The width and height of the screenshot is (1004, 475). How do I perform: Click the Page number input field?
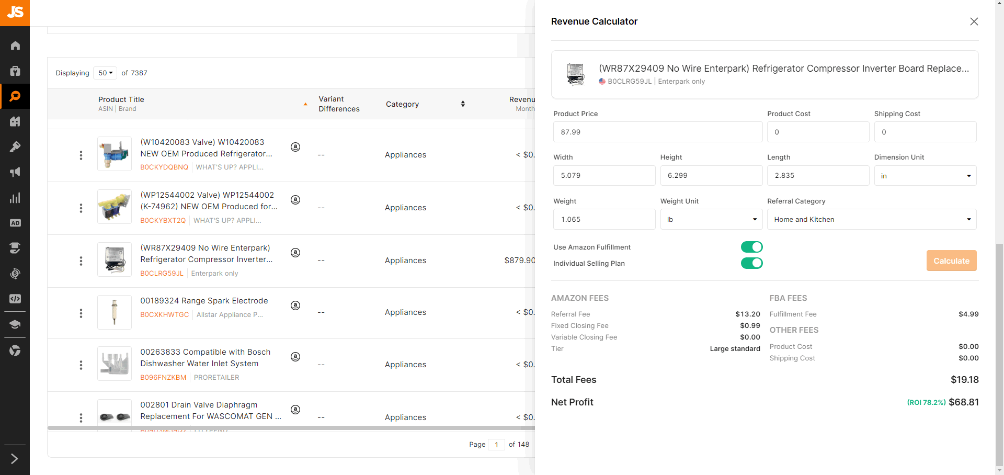click(x=496, y=445)
